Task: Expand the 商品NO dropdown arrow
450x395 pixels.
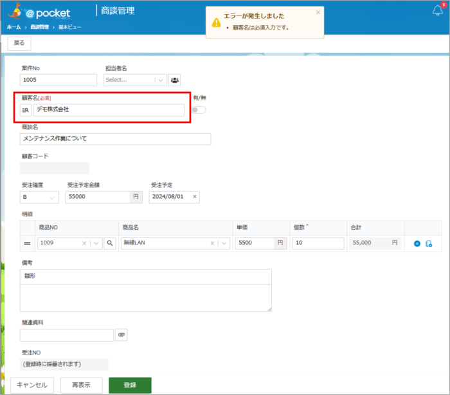Action: tap(96, 243)
